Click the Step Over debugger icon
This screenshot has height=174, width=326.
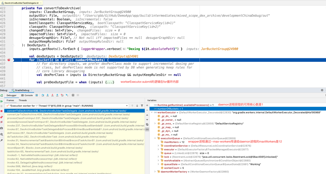(43, 95)
